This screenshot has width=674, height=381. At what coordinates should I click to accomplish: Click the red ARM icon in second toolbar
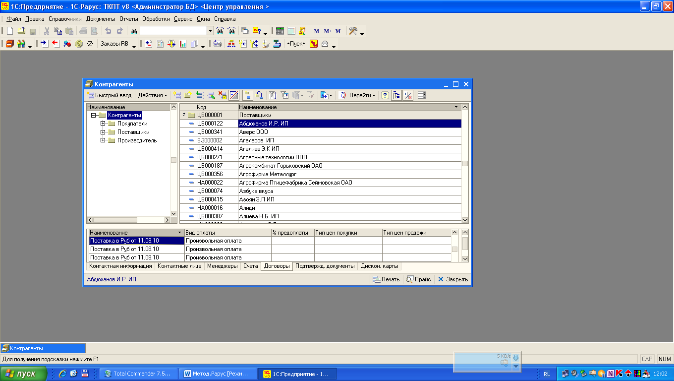(313, 44)
